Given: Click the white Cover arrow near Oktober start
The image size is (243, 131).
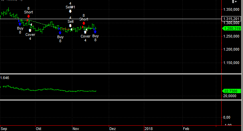Looking at the screenshot, I should [30, 30].
